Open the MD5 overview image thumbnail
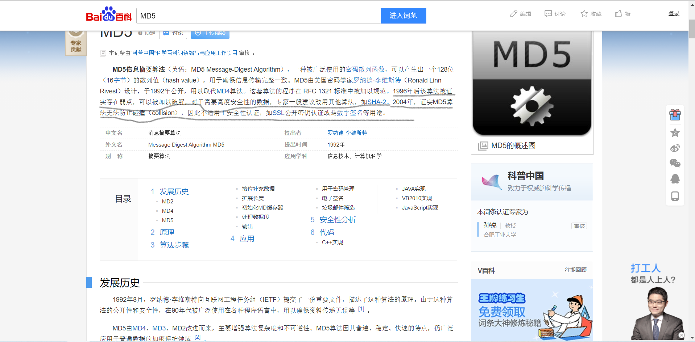Viewport: 695px width, 342px height. (532, 83)
